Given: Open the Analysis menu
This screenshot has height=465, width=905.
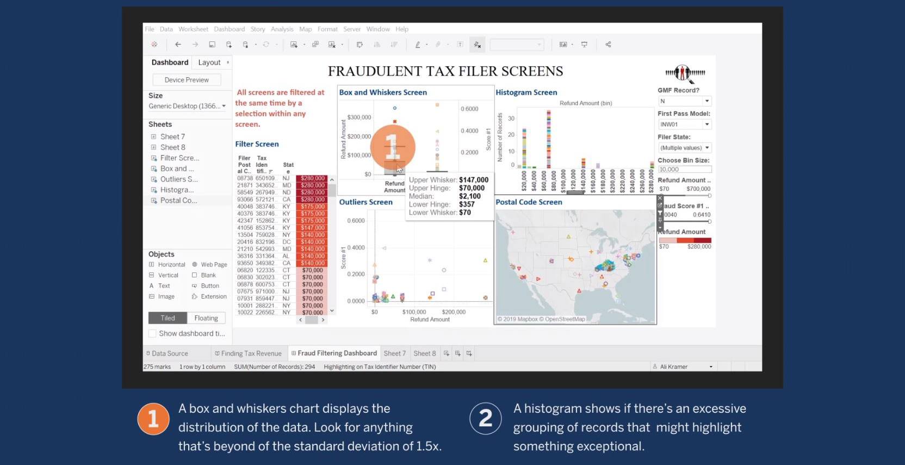Looking at the screenshot, I should tap(282, 29).
